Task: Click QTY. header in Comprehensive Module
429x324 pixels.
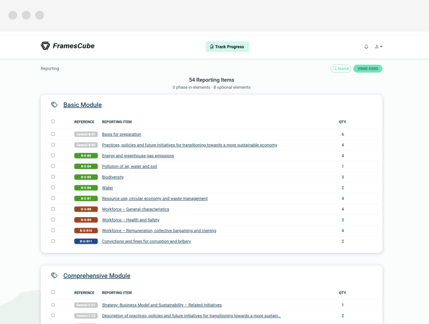Action: 343,293
